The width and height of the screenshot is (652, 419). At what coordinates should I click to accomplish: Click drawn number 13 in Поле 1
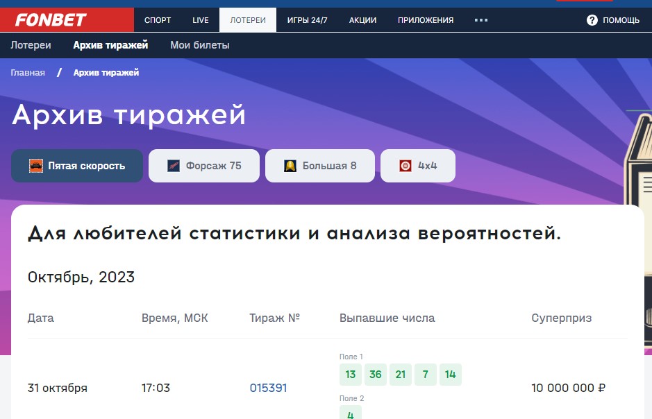click(351, 375)
